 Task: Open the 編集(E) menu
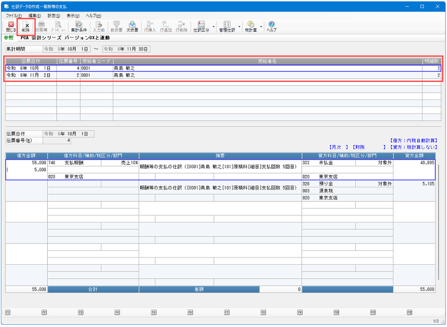tap(34, 16)
